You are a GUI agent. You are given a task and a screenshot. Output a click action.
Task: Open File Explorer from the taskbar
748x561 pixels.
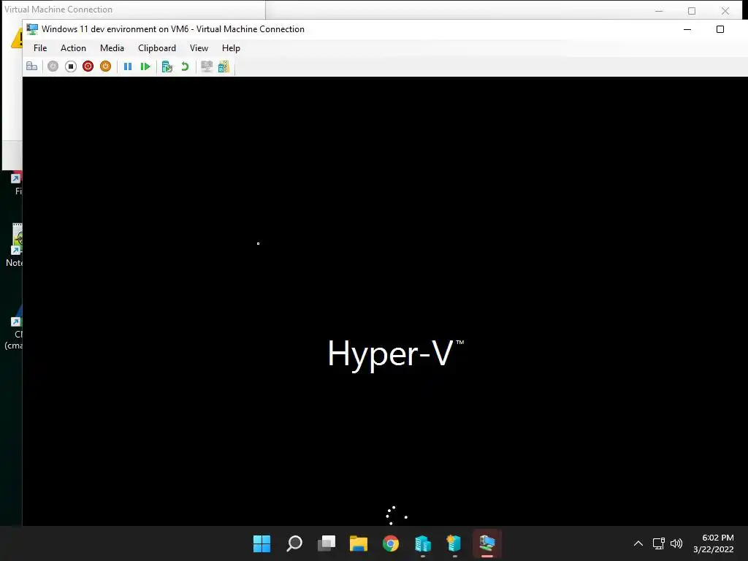click(359, 543)
